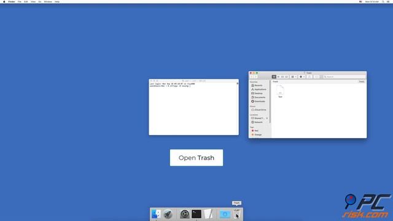Open the Window menu
The image size is (393, 221).
coord(48,1)
